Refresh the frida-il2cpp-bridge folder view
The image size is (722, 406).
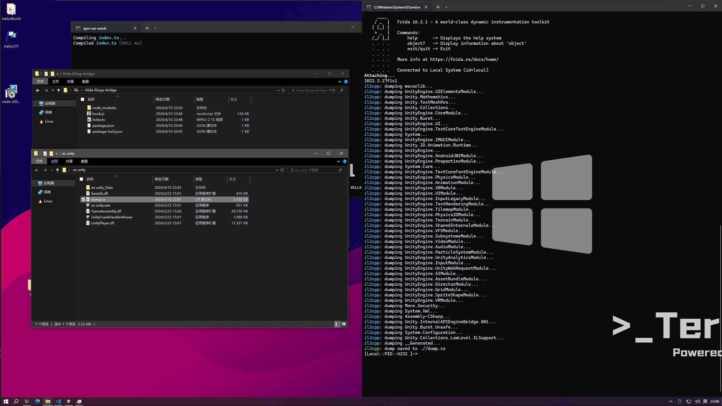tap(283, 90)
